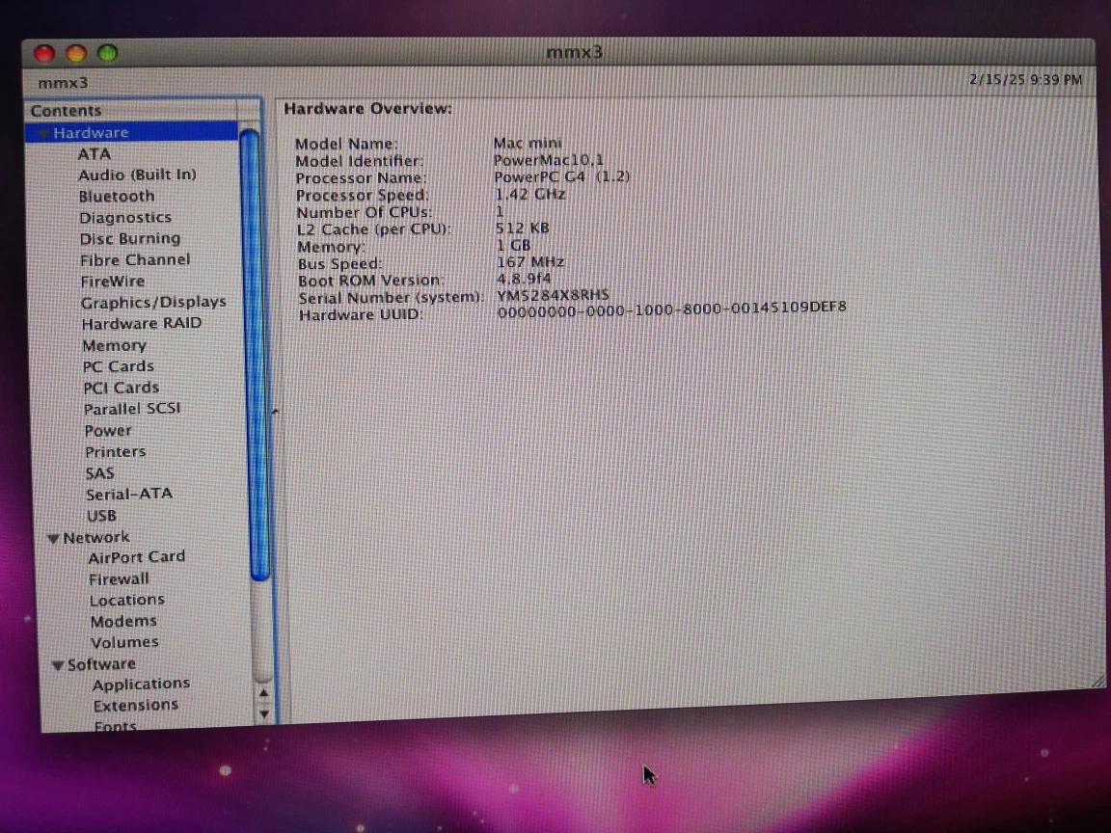Select Power in the sidebar
Screen dimensions: 1111x833
coord(108,431)
